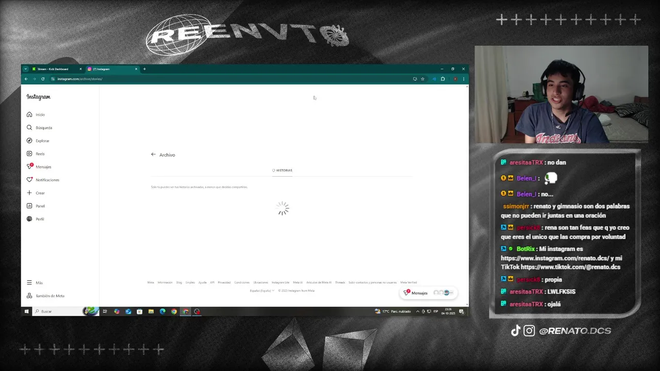Open the Más hamburger menu
This screenshot has height=371, width=660.
35,283
